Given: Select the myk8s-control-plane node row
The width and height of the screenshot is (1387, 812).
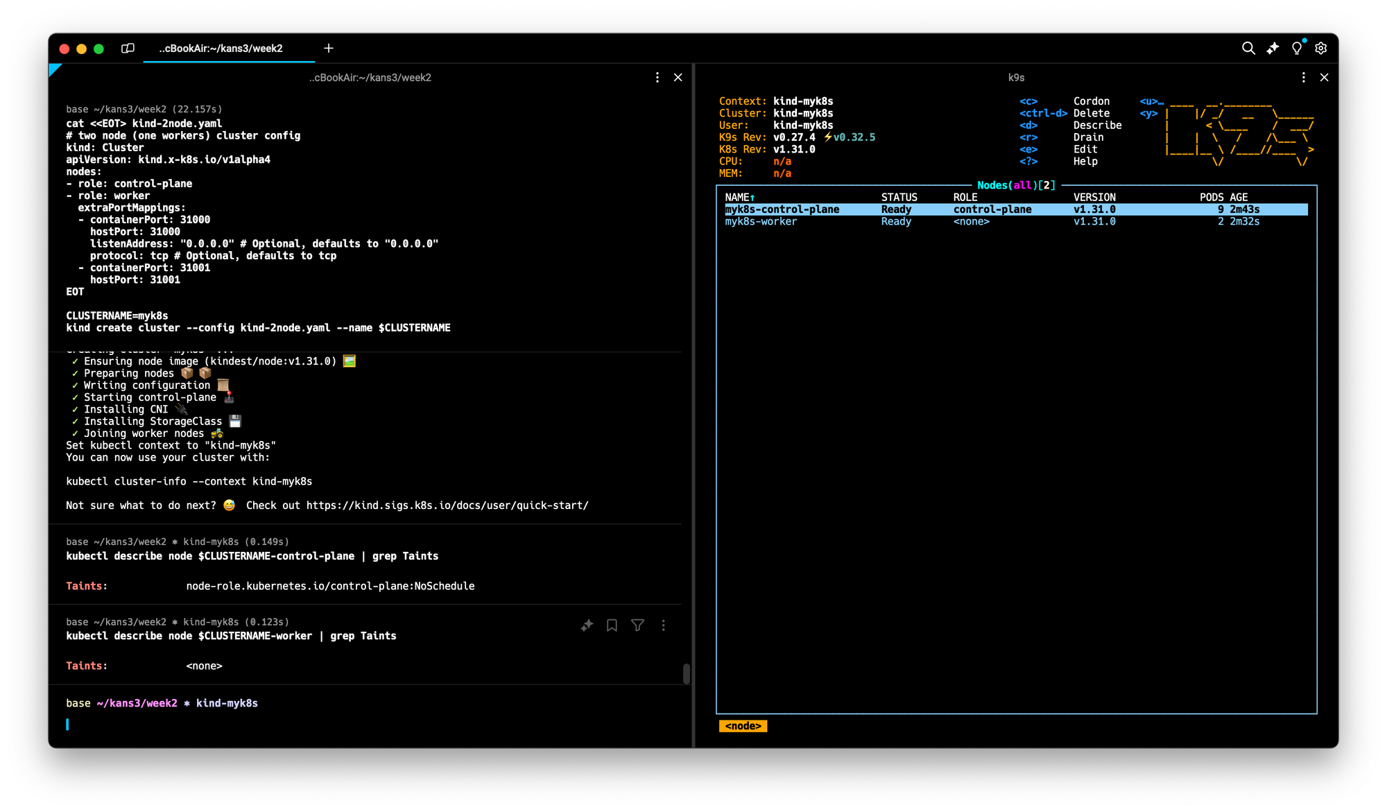Looking at the screenshot, I should [1016, 209].
